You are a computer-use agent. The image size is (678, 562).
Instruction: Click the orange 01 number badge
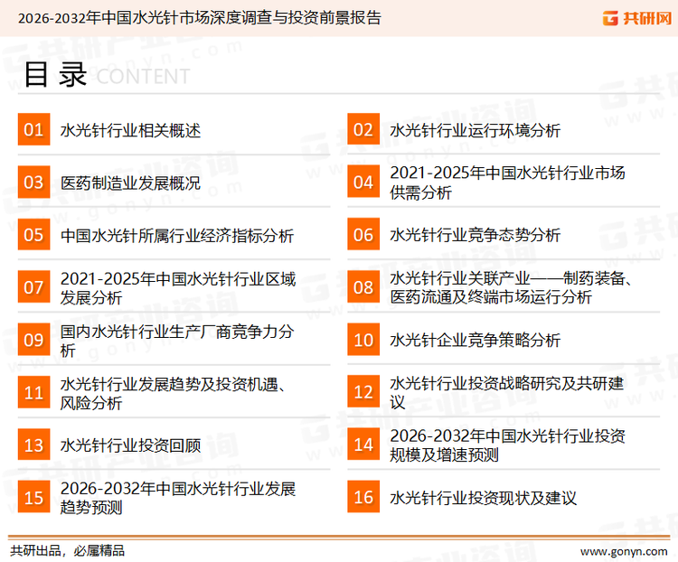[x=33, y=130]
